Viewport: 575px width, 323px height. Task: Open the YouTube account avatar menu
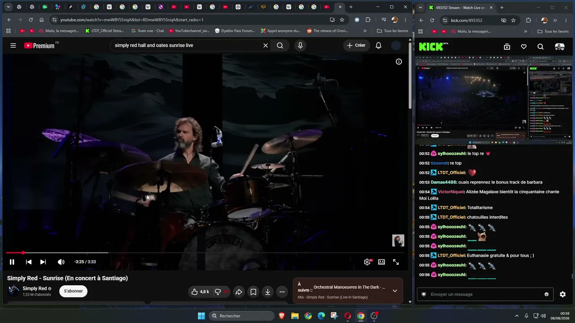396,45
